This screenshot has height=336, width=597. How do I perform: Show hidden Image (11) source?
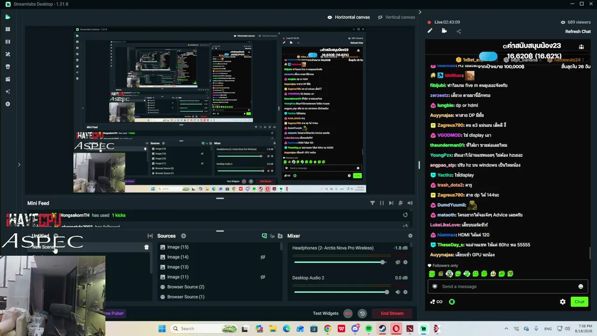(x=263, y=277)
